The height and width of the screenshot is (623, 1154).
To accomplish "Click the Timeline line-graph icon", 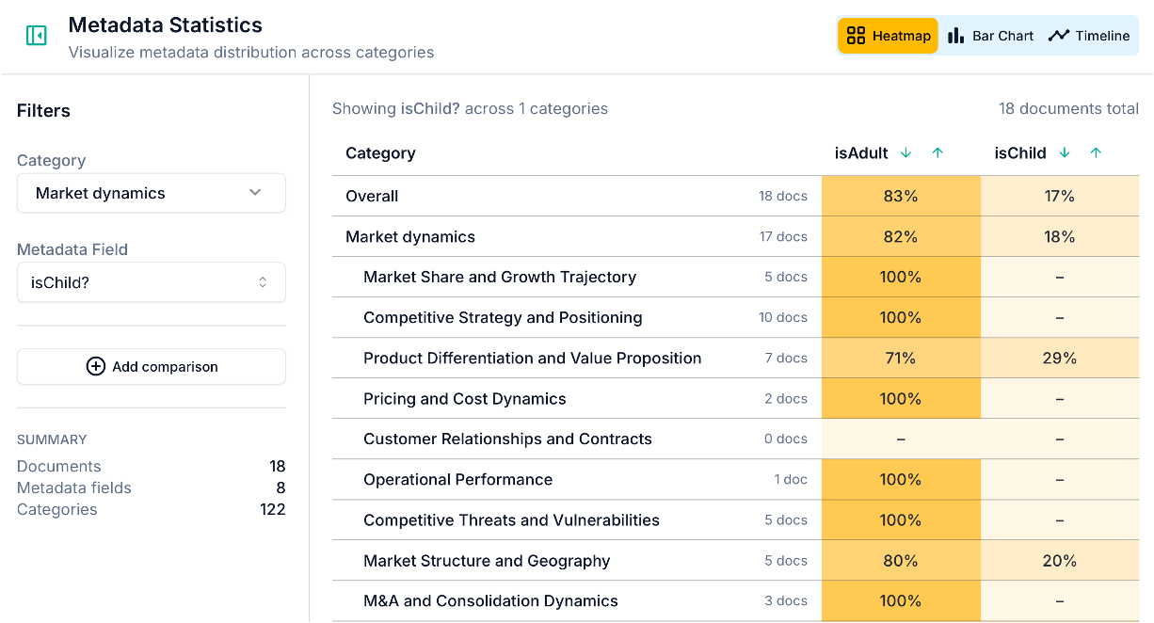I will 1059,36.
